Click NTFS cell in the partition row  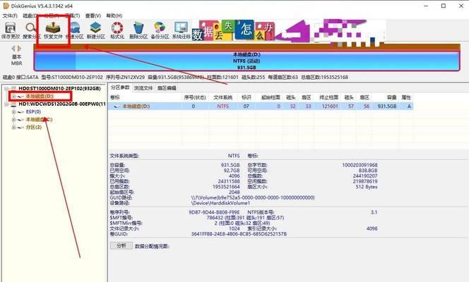click(222, 106)
